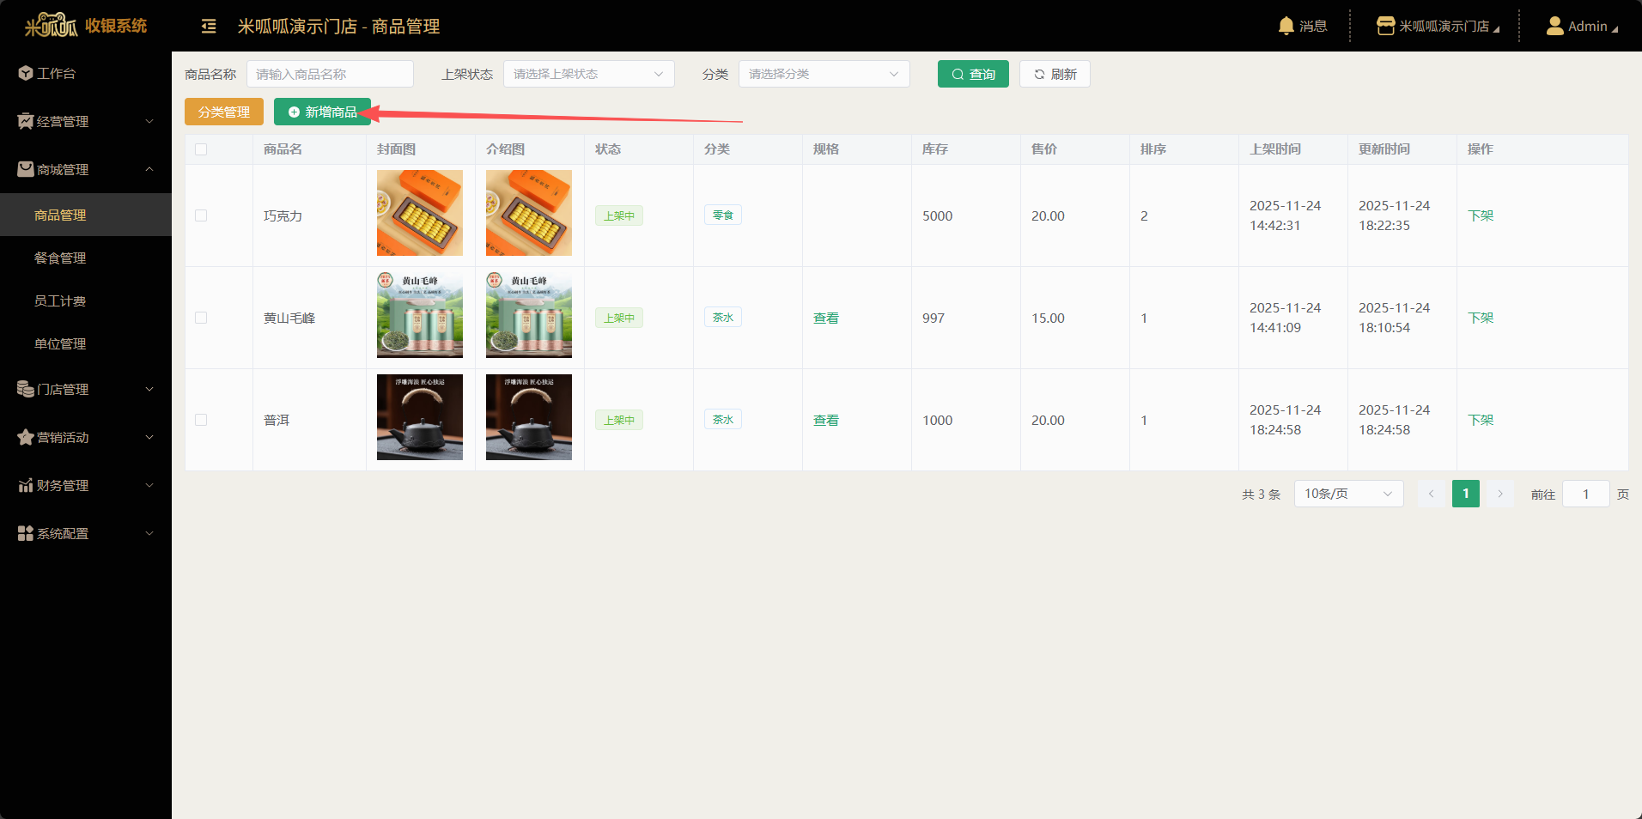
Task: Click the 米呱呱演示门店 store icon
Action: [1385, 26]
